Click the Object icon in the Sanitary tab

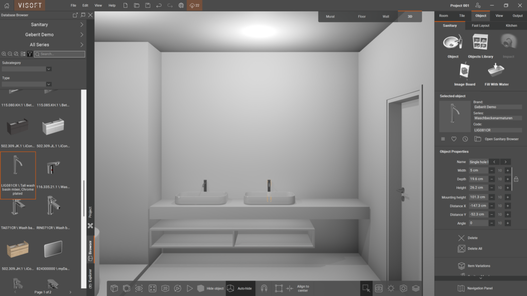453,46
